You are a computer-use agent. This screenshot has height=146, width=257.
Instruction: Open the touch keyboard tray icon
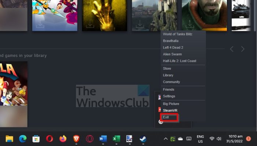189,139
